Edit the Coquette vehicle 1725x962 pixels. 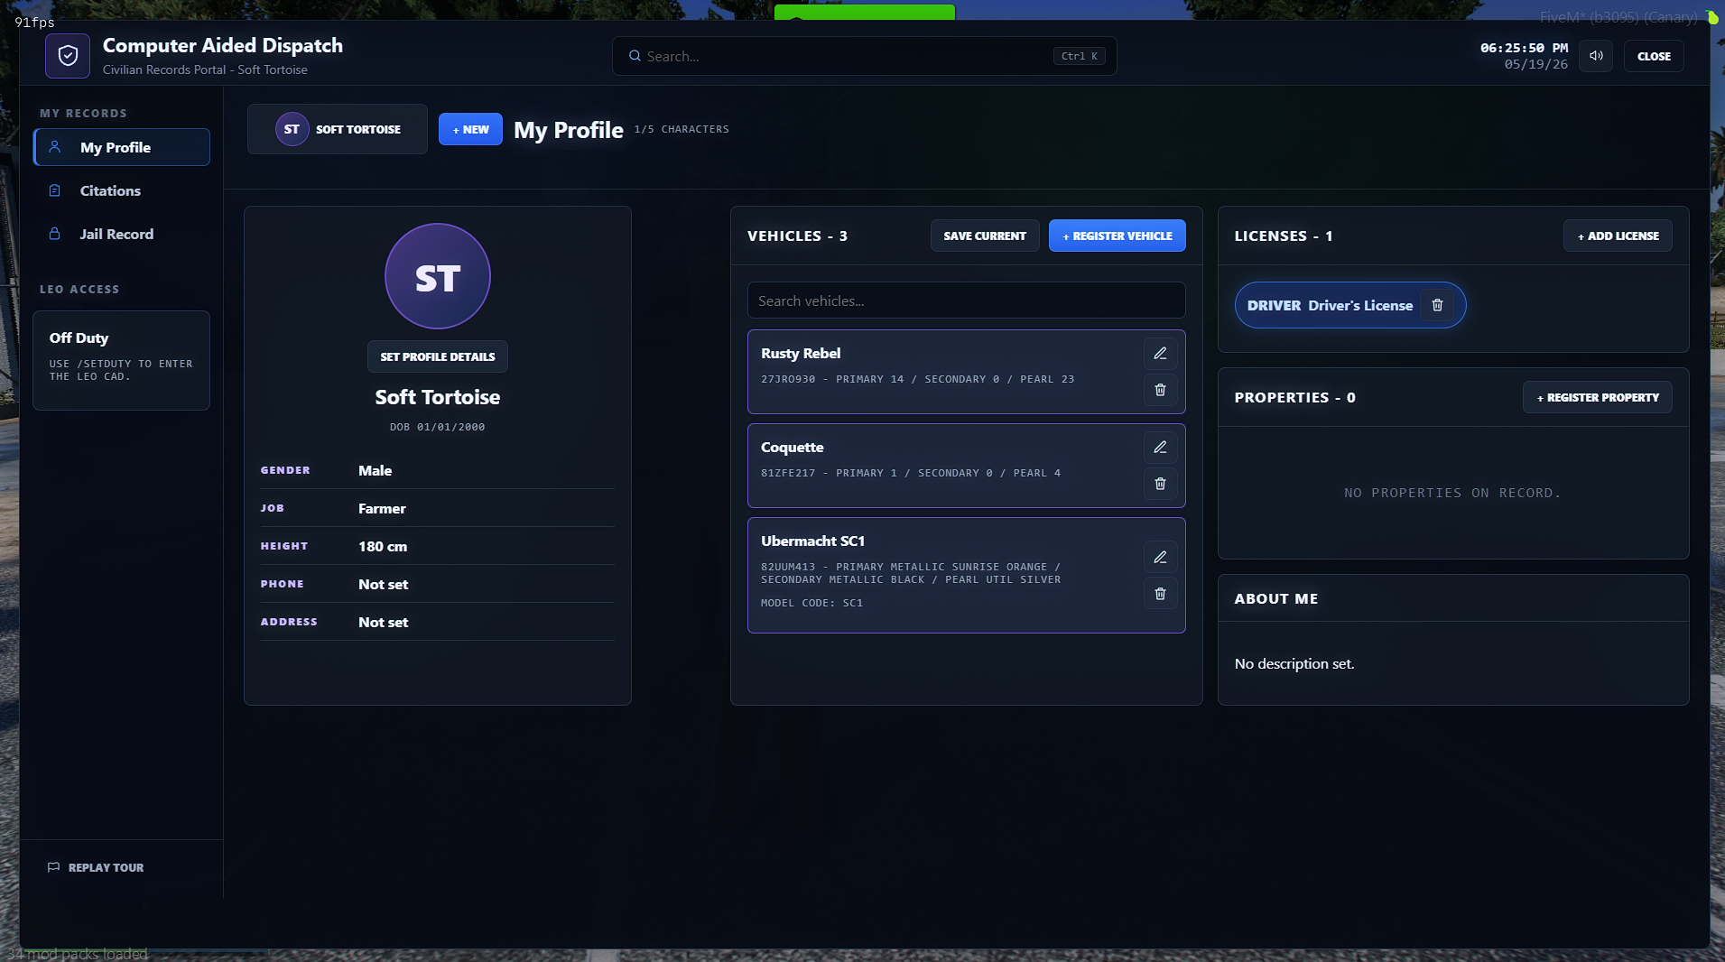point(1160,448)
